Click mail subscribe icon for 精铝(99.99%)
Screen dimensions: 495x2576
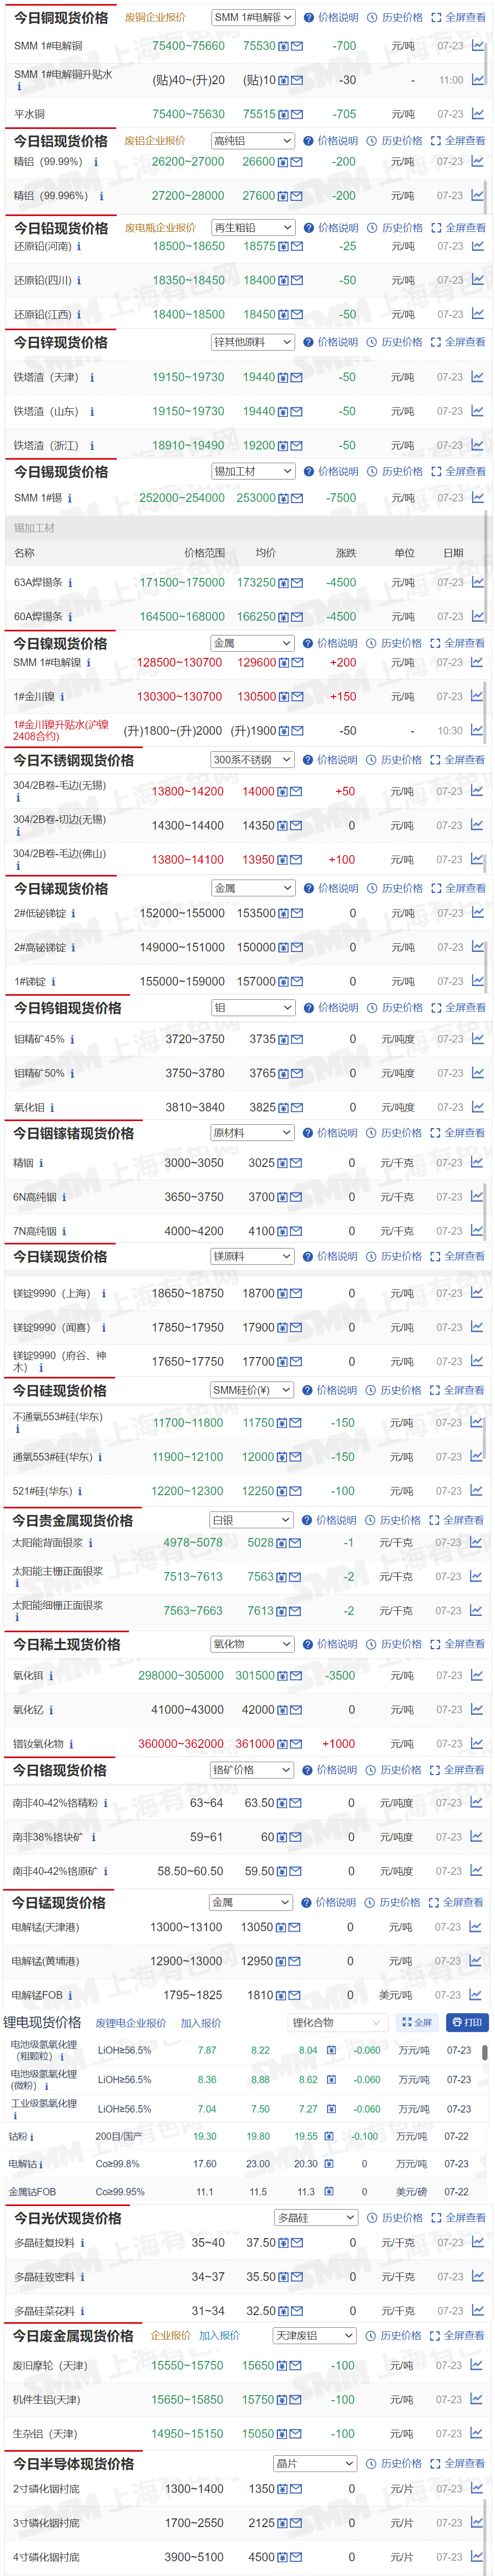pos(297,162)
